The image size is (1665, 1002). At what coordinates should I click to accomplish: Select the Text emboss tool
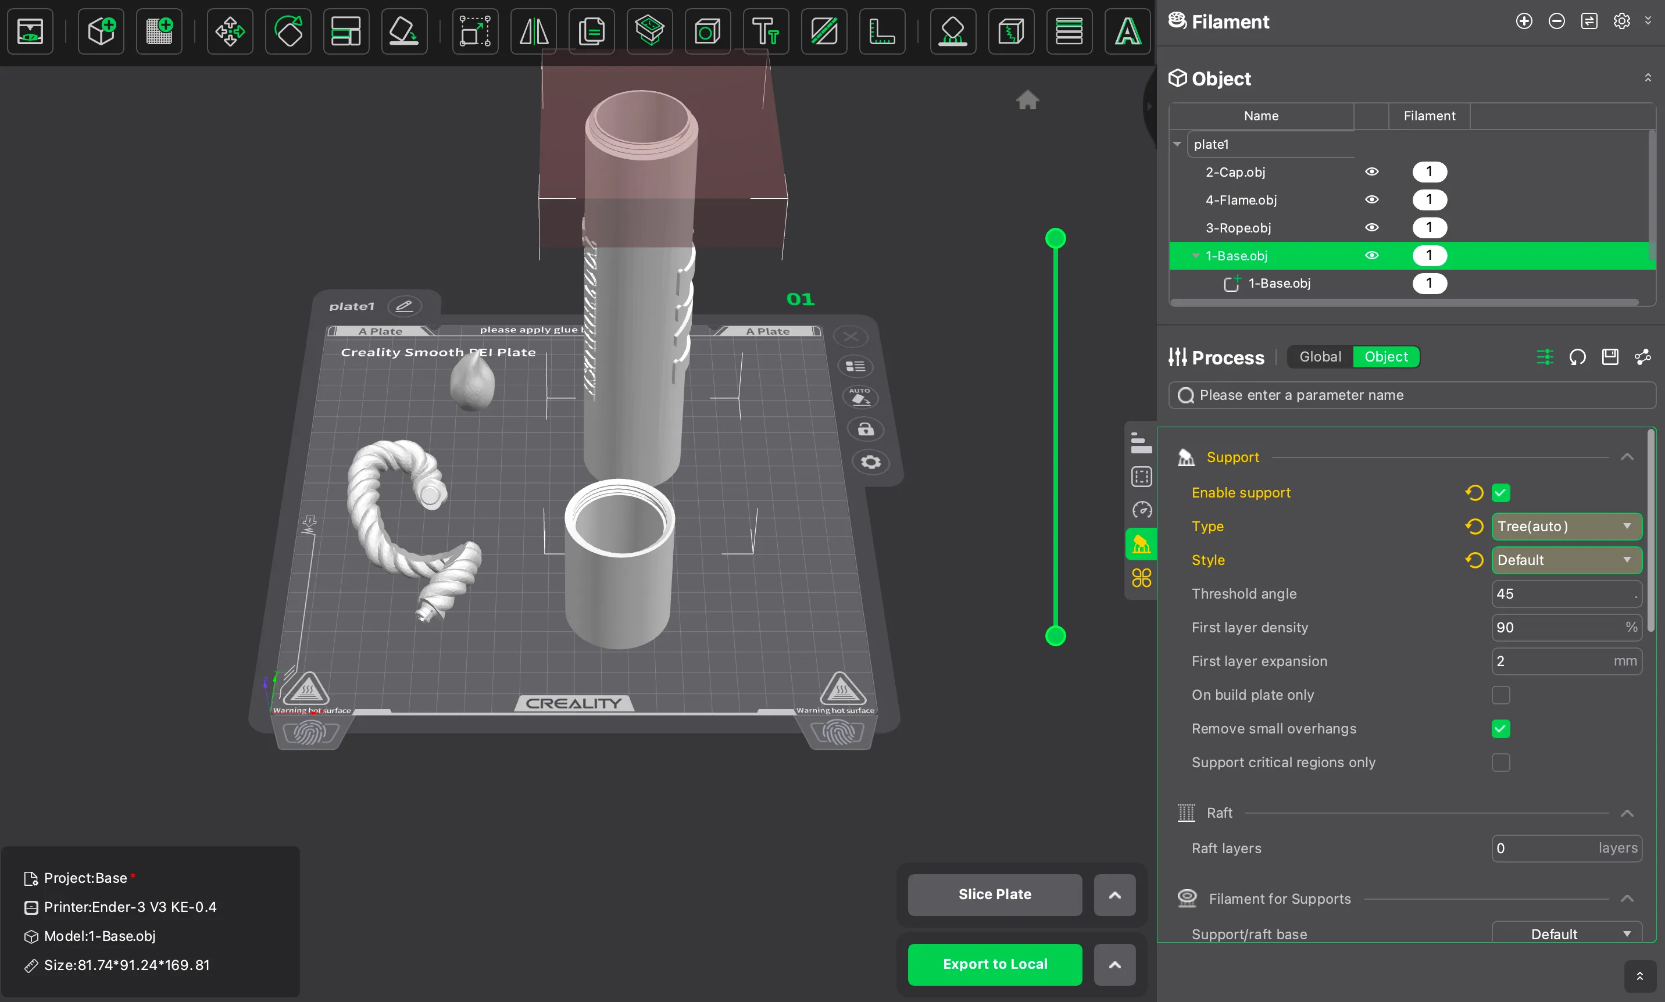[766, 31]
